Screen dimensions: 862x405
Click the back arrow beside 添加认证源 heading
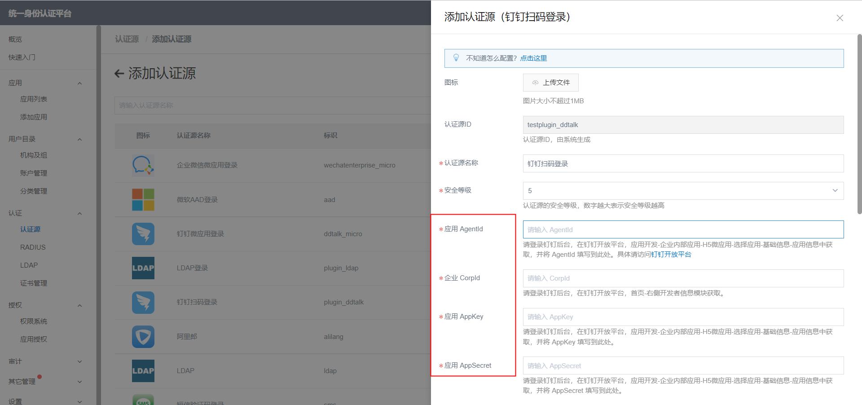119,74
